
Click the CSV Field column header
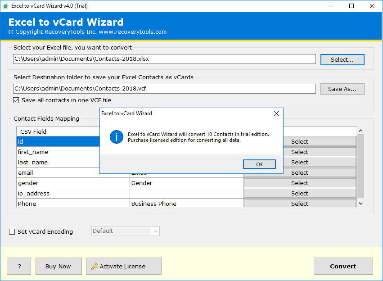(x=58, y=131)
